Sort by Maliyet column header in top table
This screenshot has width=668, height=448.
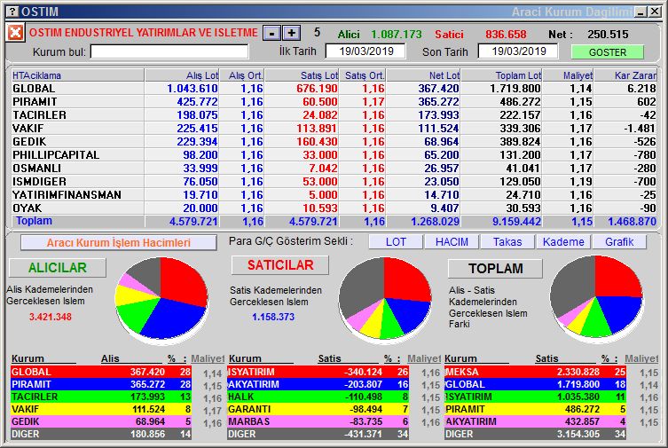(x=569, y=75)
